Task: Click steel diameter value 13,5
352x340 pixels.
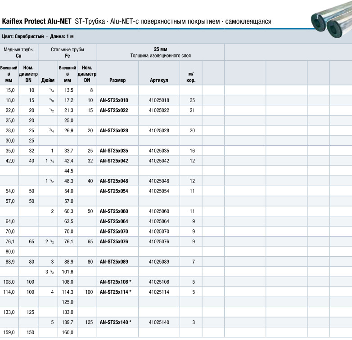Action: [x=69, y=90]
